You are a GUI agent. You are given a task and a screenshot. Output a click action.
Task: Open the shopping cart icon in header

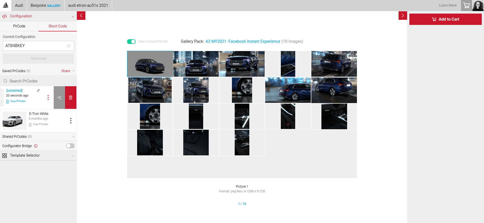click(466, 5)
